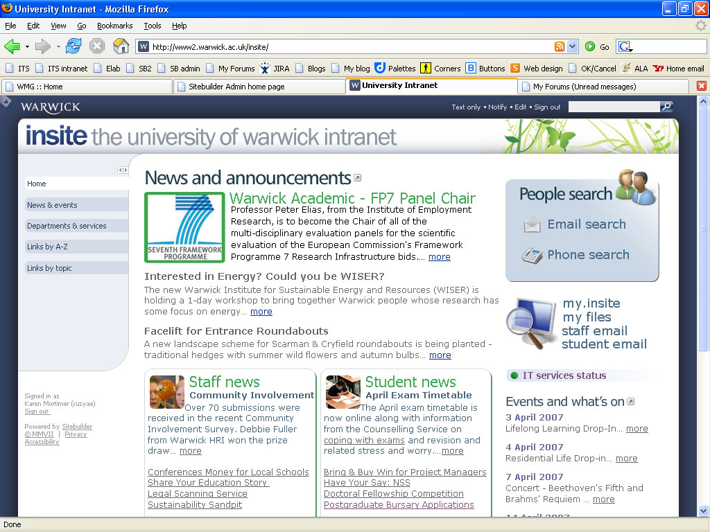Open the Bookmarks menu
710x532 pixels.
pyautogui.click(x=114, y=26)
